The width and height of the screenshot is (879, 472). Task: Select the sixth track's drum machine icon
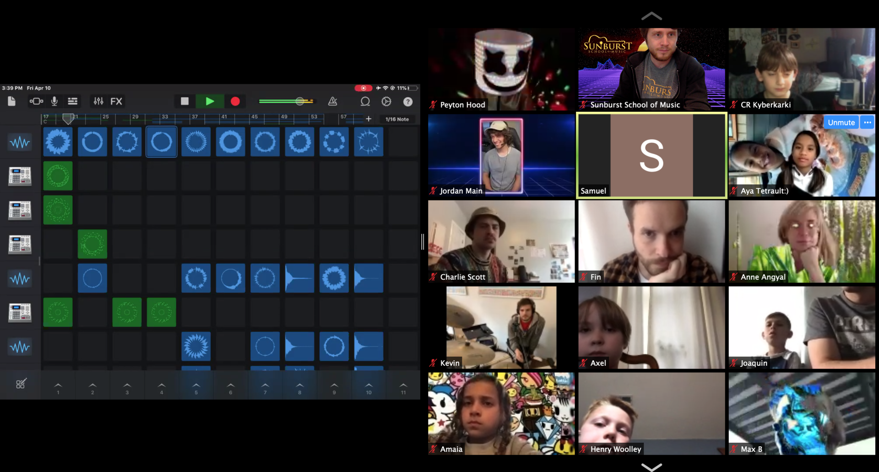click(x=20, y=313)
